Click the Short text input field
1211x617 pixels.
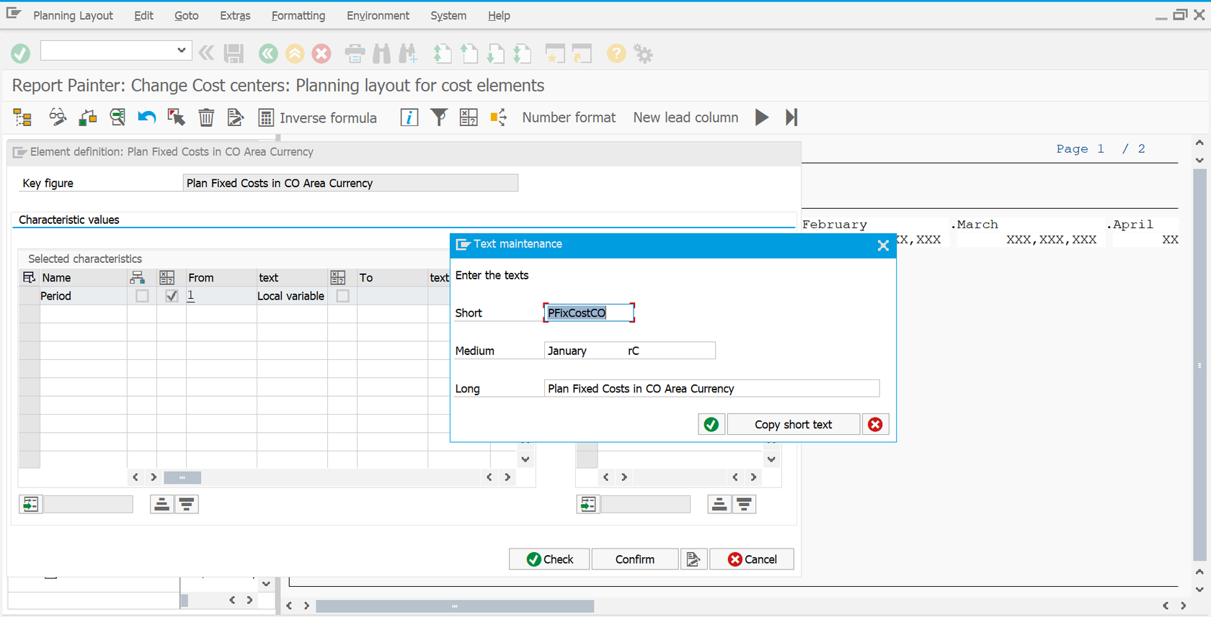(589, 312)
